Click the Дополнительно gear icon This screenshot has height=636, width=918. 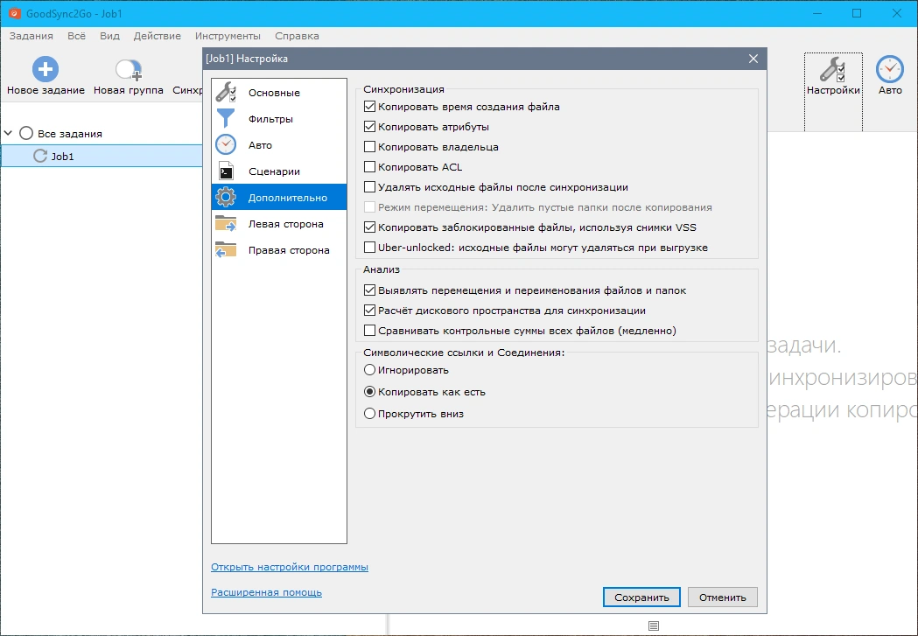[x=226, y=197]
